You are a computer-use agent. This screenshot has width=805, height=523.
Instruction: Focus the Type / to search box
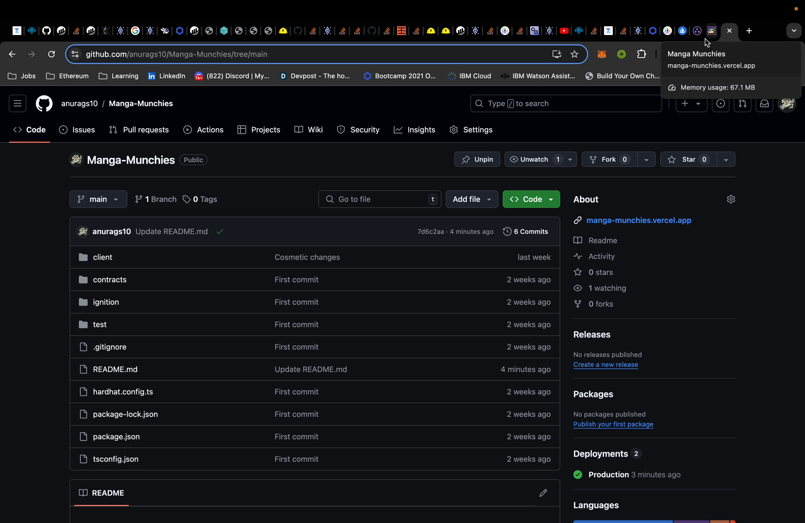coord(566,104)
